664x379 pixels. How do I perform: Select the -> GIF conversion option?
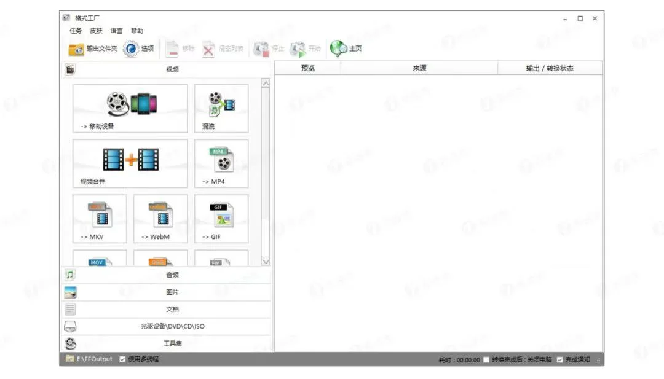click(221, 219)
